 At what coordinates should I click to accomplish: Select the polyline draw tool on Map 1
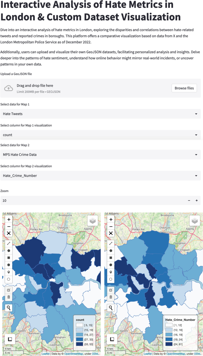click(8, 243)
